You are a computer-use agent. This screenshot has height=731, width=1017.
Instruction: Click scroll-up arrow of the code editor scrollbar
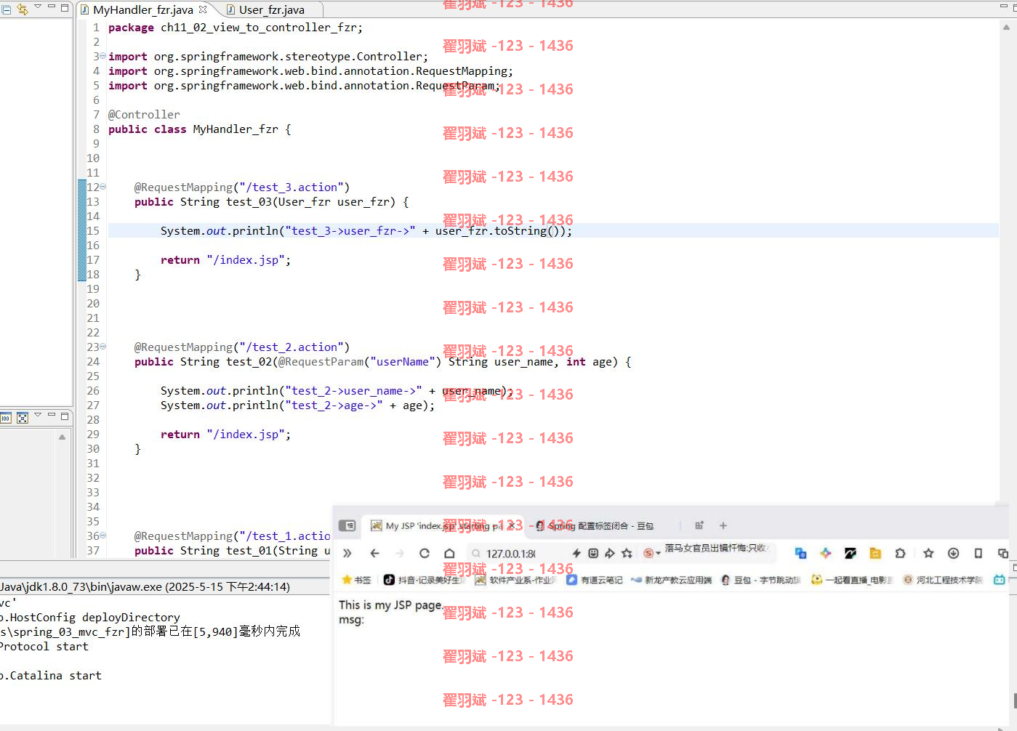pos(1006,28)
